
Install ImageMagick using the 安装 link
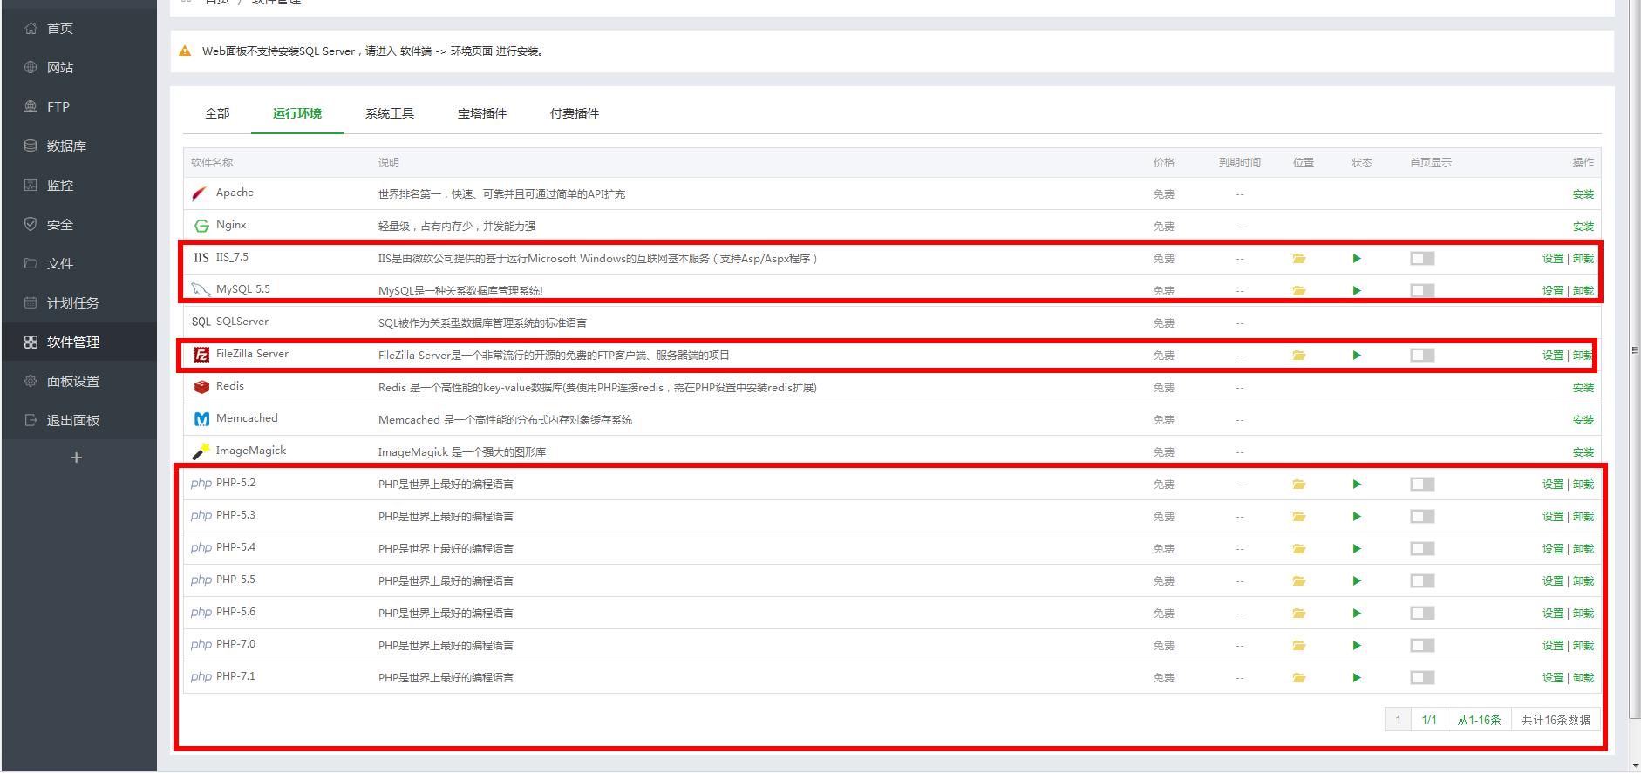point(1583,452)
